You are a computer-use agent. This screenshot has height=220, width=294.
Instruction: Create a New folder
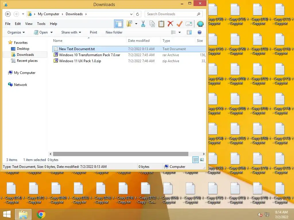pyautogui.click(x=114, y=32)
